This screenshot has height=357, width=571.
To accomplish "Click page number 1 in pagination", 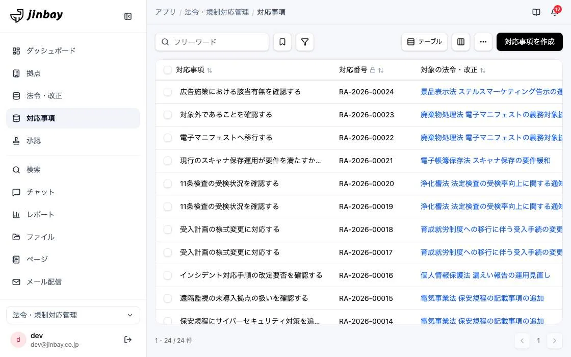I will click(538, 341).
